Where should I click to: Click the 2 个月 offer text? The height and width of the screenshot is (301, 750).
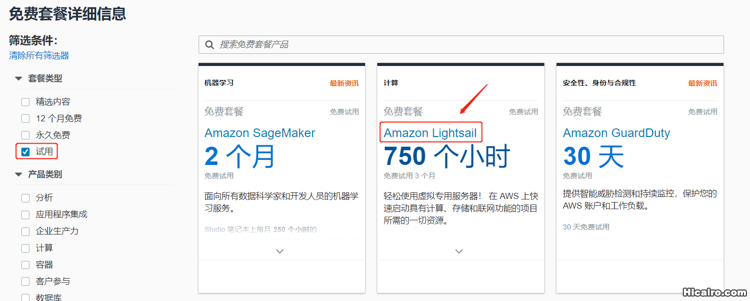pos(239,156)
